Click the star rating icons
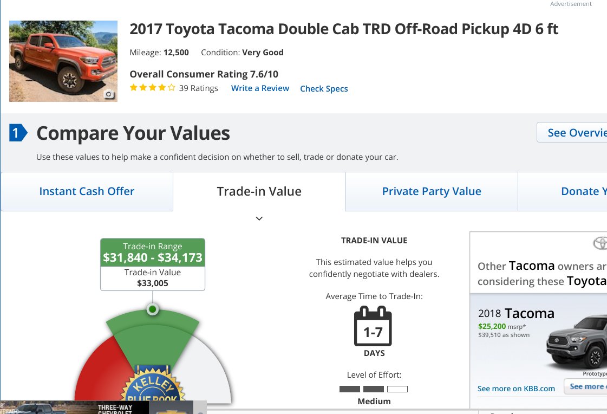The image size is (607, 414). [153, 88]
